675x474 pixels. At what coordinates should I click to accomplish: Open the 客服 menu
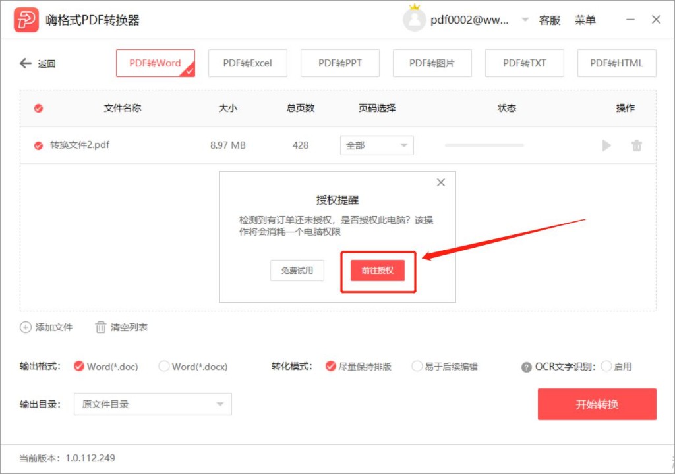[549, 20]
